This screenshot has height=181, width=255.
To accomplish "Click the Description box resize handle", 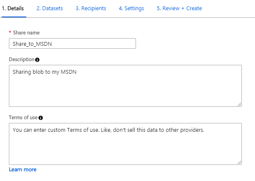I will (239, 104).
